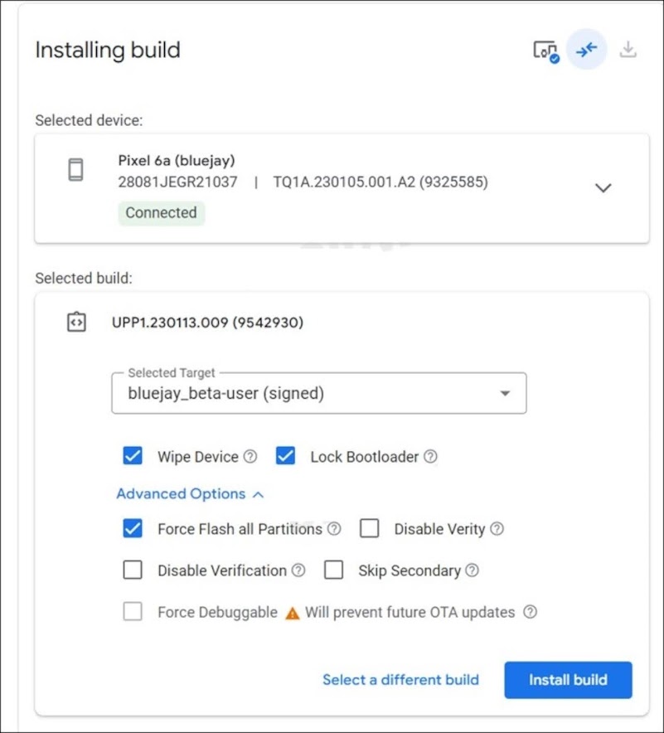Click the build code icon beside UPP1.230113.009

tap(76, 322)
